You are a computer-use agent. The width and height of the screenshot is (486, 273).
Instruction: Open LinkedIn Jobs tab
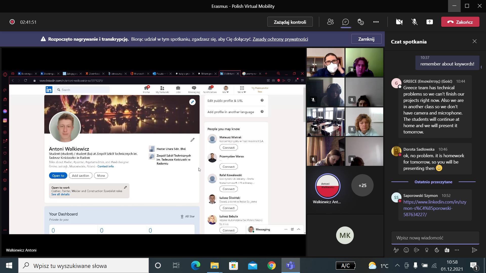(x=178, y=89)
